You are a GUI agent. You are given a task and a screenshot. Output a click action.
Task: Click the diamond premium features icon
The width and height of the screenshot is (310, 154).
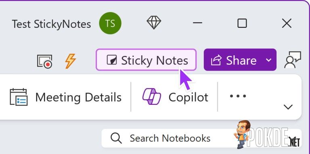(x=154, y=23)
